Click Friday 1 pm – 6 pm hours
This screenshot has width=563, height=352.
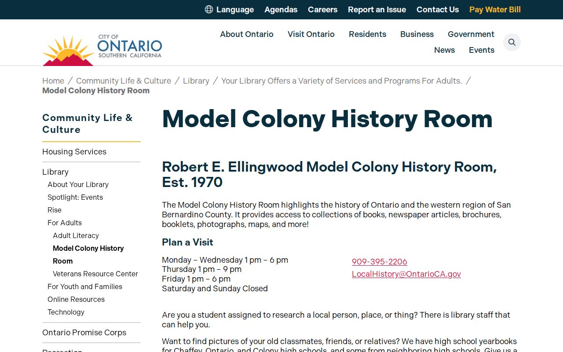[196, 279]
